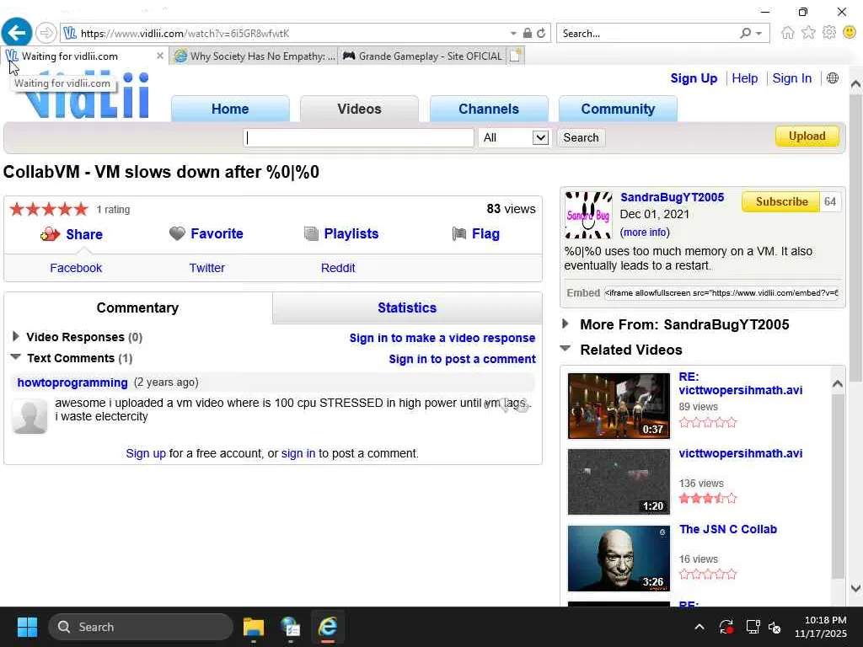
Task: Open the Help link
Action: pos(745,78)
